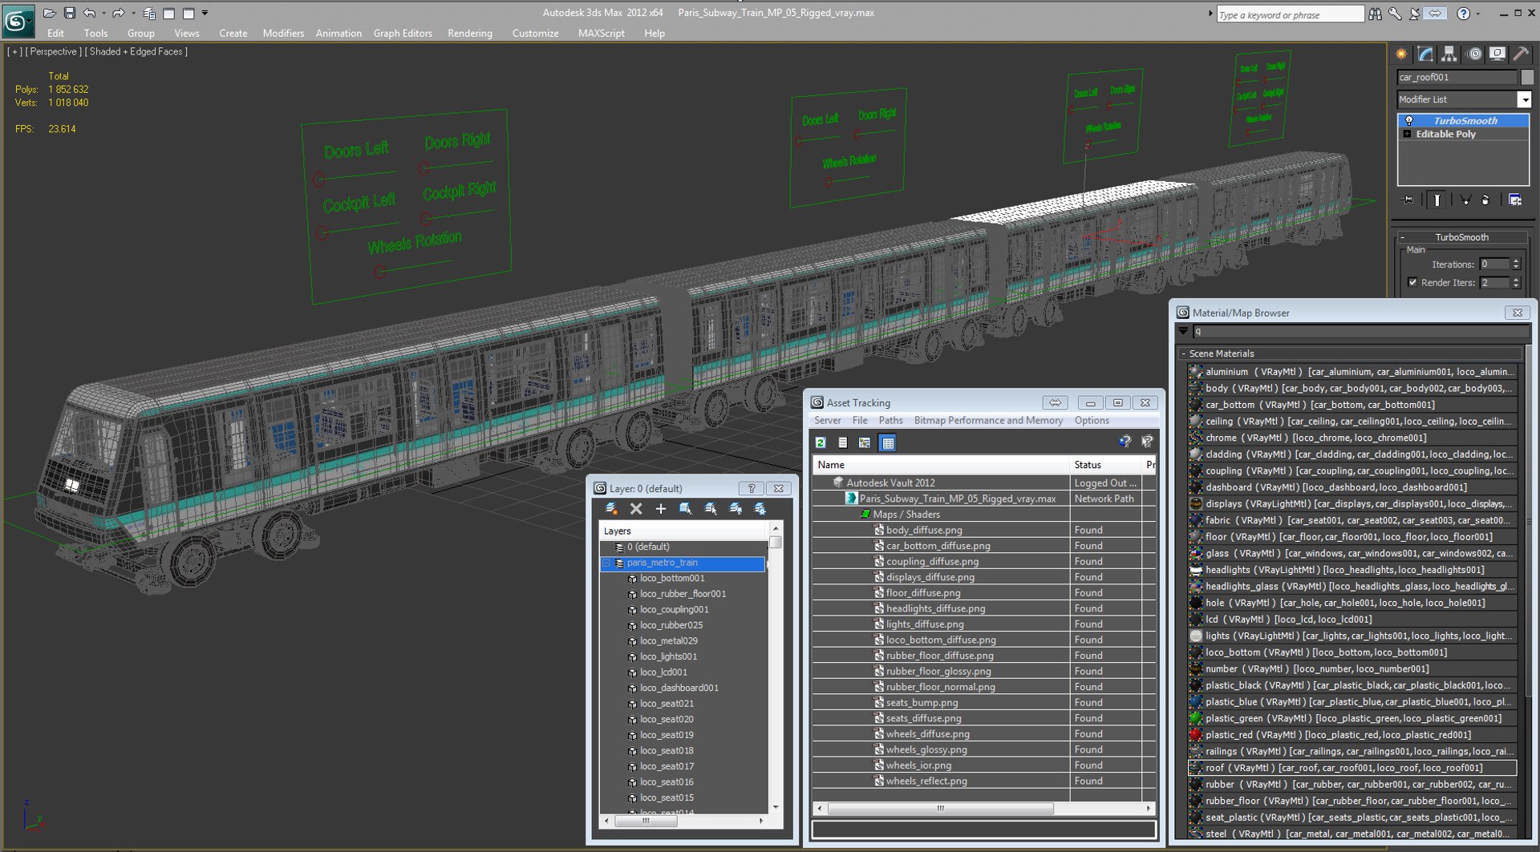Open the Modifier List dropdown
The image size is (1540, 852).
pos(1524,99)
